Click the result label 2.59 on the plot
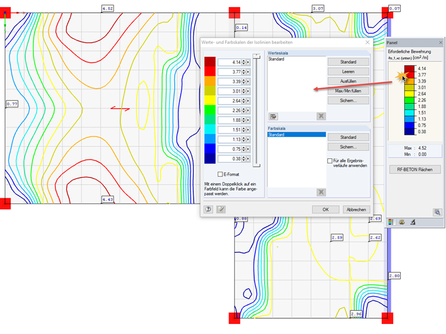This screenshot has width=446, height=334. pyautogui.click(x=337, y=237)
